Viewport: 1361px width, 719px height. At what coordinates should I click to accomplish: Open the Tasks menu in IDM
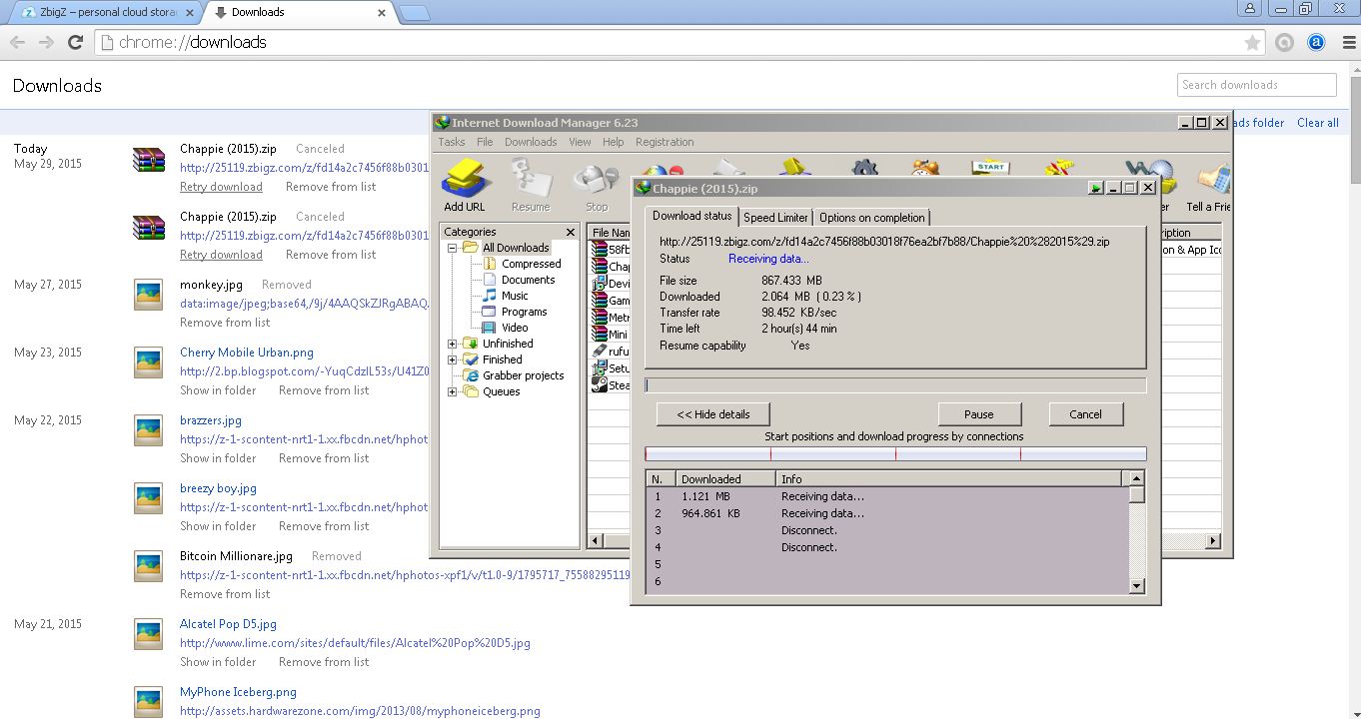452,142
